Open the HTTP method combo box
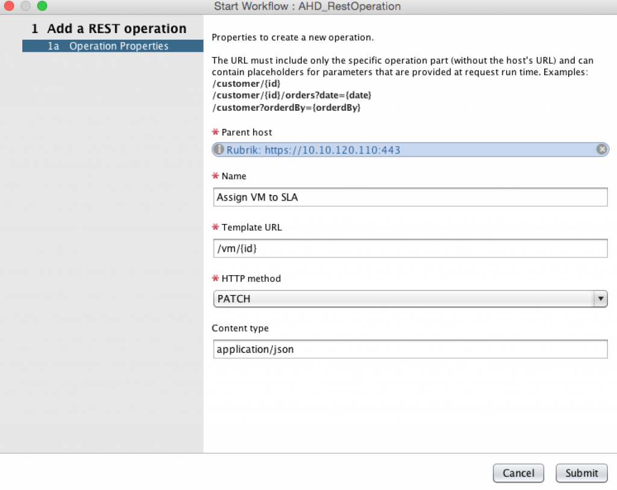The height and width of the screenshot is (490, 617). tap(410, 299)
